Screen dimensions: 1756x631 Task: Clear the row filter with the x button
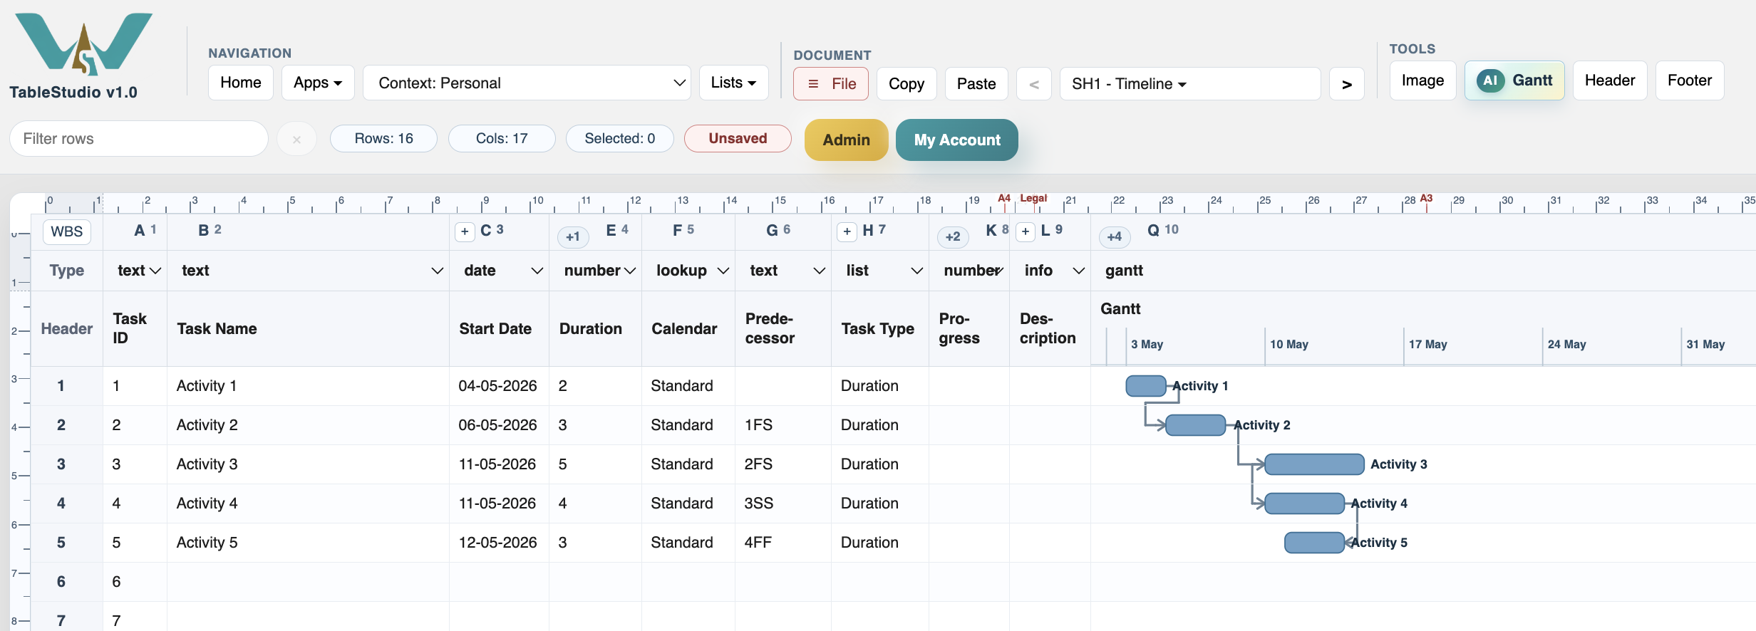tap(296, 139)
